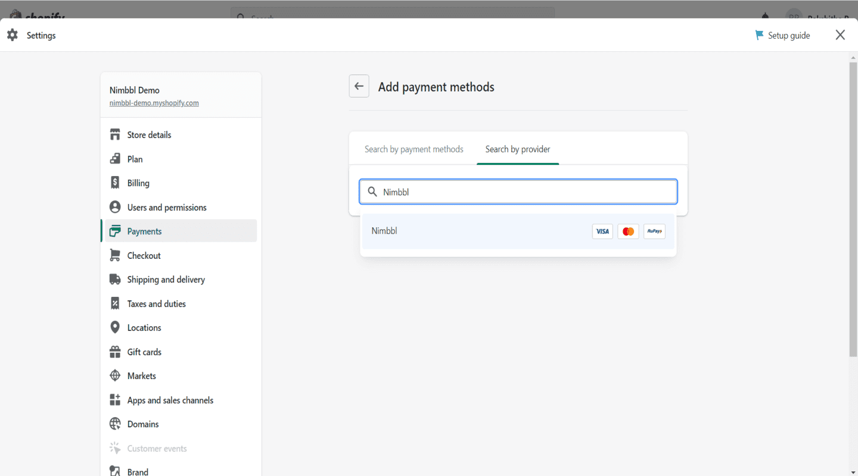Click the Plan icon in sidebar
The image size is (858, 476).
[x=115, y=159]
